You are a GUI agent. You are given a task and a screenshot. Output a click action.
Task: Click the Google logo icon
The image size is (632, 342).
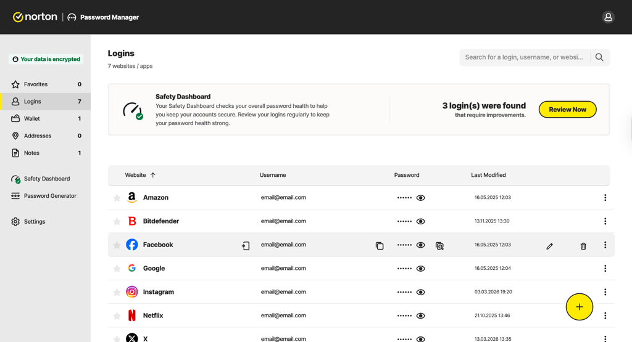(132, 268)
